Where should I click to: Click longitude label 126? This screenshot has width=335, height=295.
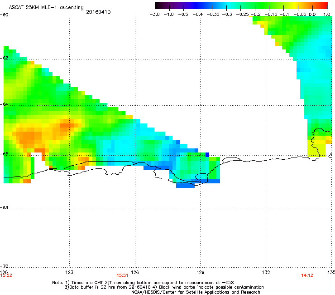click(135, 272)
